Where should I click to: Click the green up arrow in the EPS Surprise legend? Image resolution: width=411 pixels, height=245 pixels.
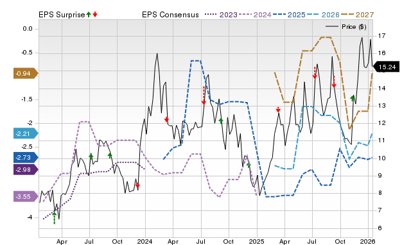pyautogui.click(x=89, y=14)
